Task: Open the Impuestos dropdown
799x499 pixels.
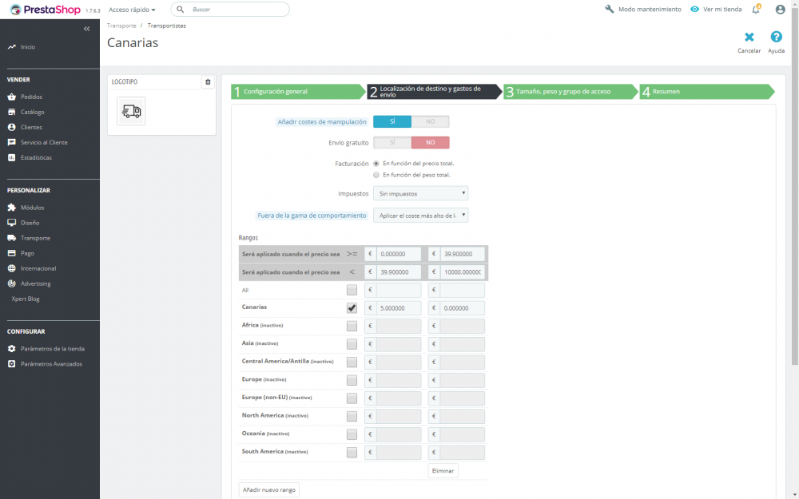Action: click(421, 193)
